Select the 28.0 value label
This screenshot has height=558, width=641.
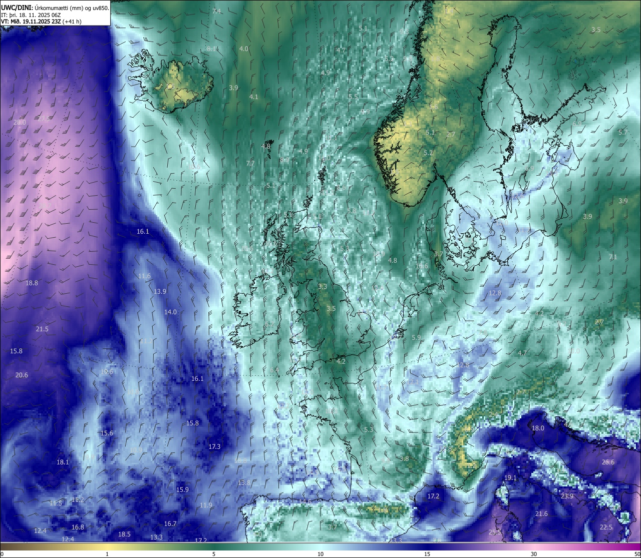(x=20, y=123)
